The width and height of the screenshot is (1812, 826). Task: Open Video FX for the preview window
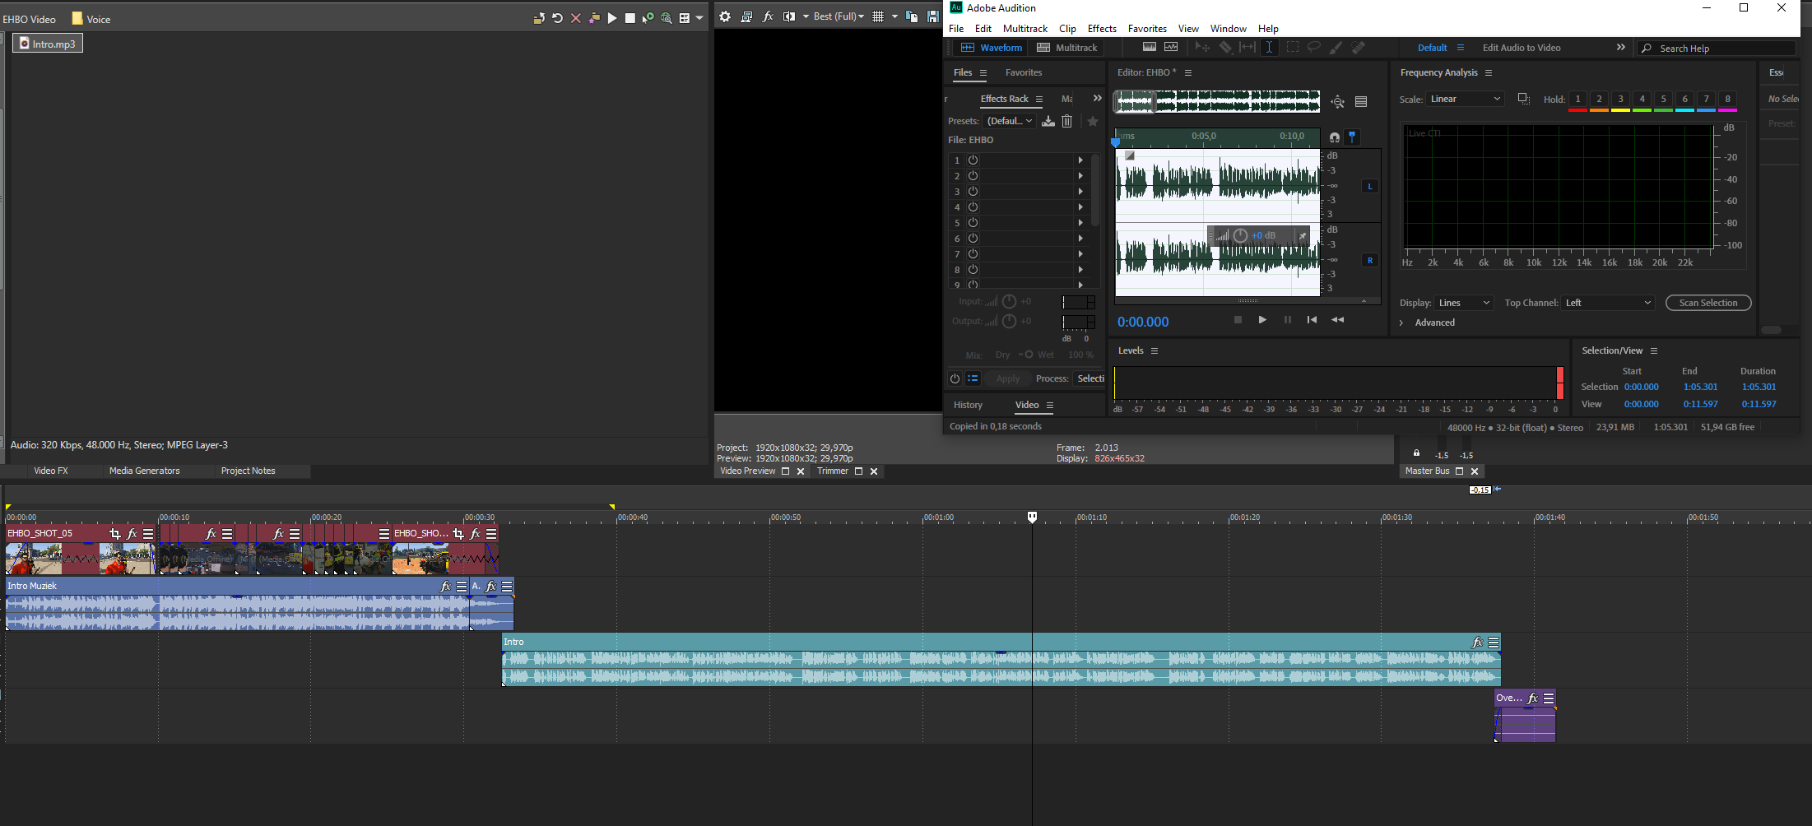(x=768, y=16)
